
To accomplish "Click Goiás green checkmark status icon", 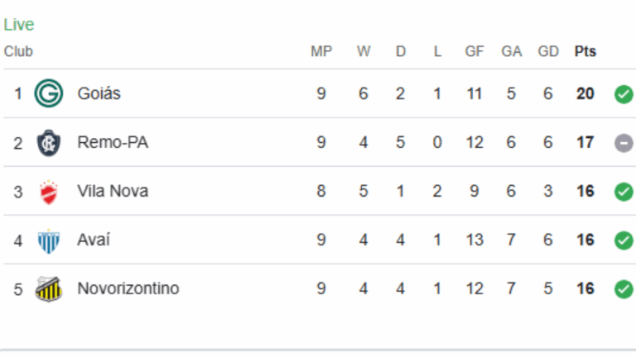I will click(x=624, y=93).
